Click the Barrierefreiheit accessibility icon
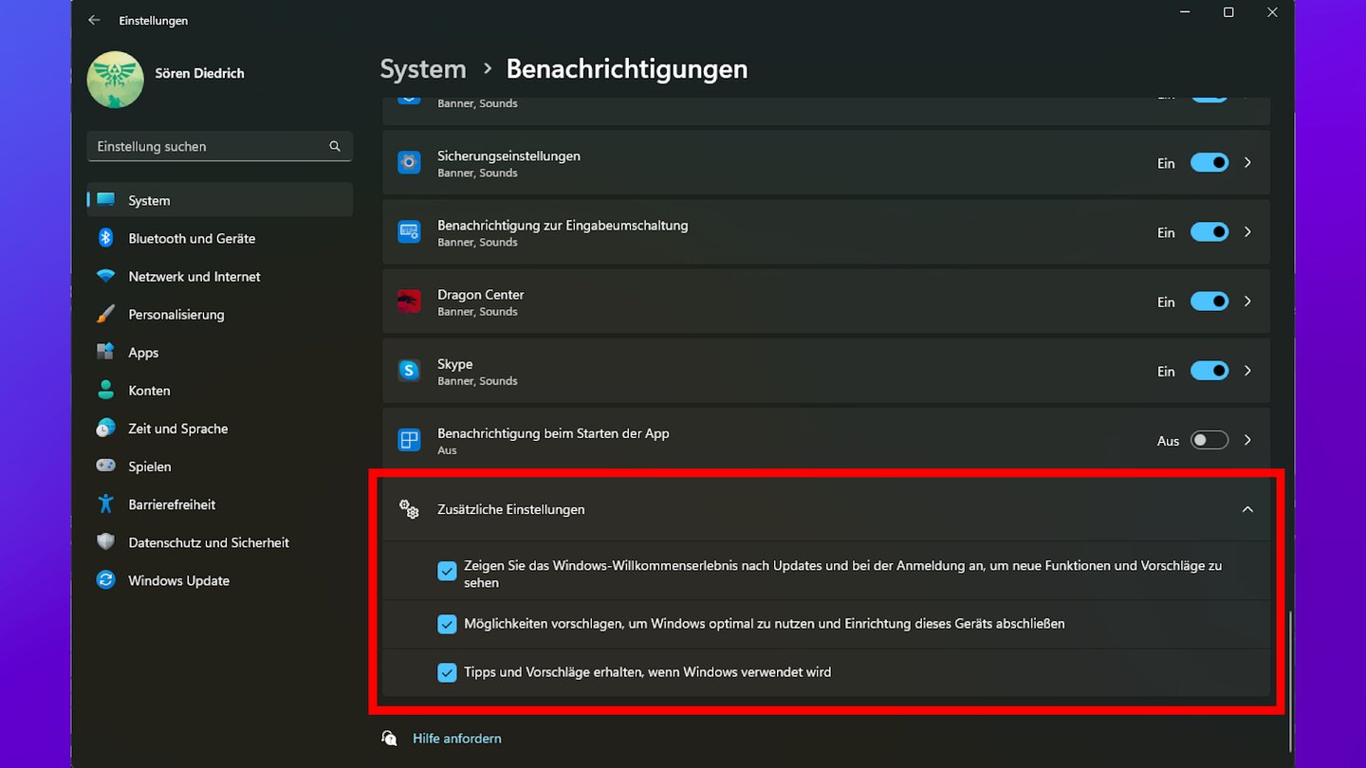 [106, 504]
